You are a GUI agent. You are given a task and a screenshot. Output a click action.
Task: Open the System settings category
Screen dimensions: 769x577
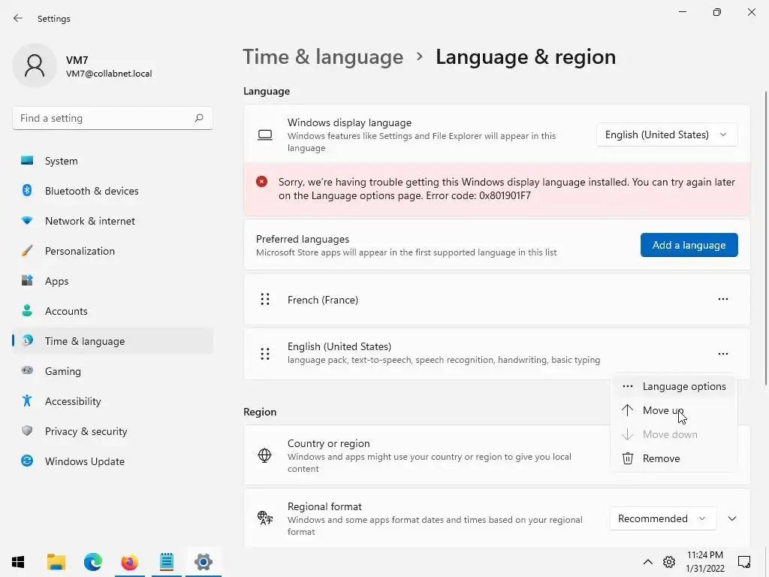[113, 161]
